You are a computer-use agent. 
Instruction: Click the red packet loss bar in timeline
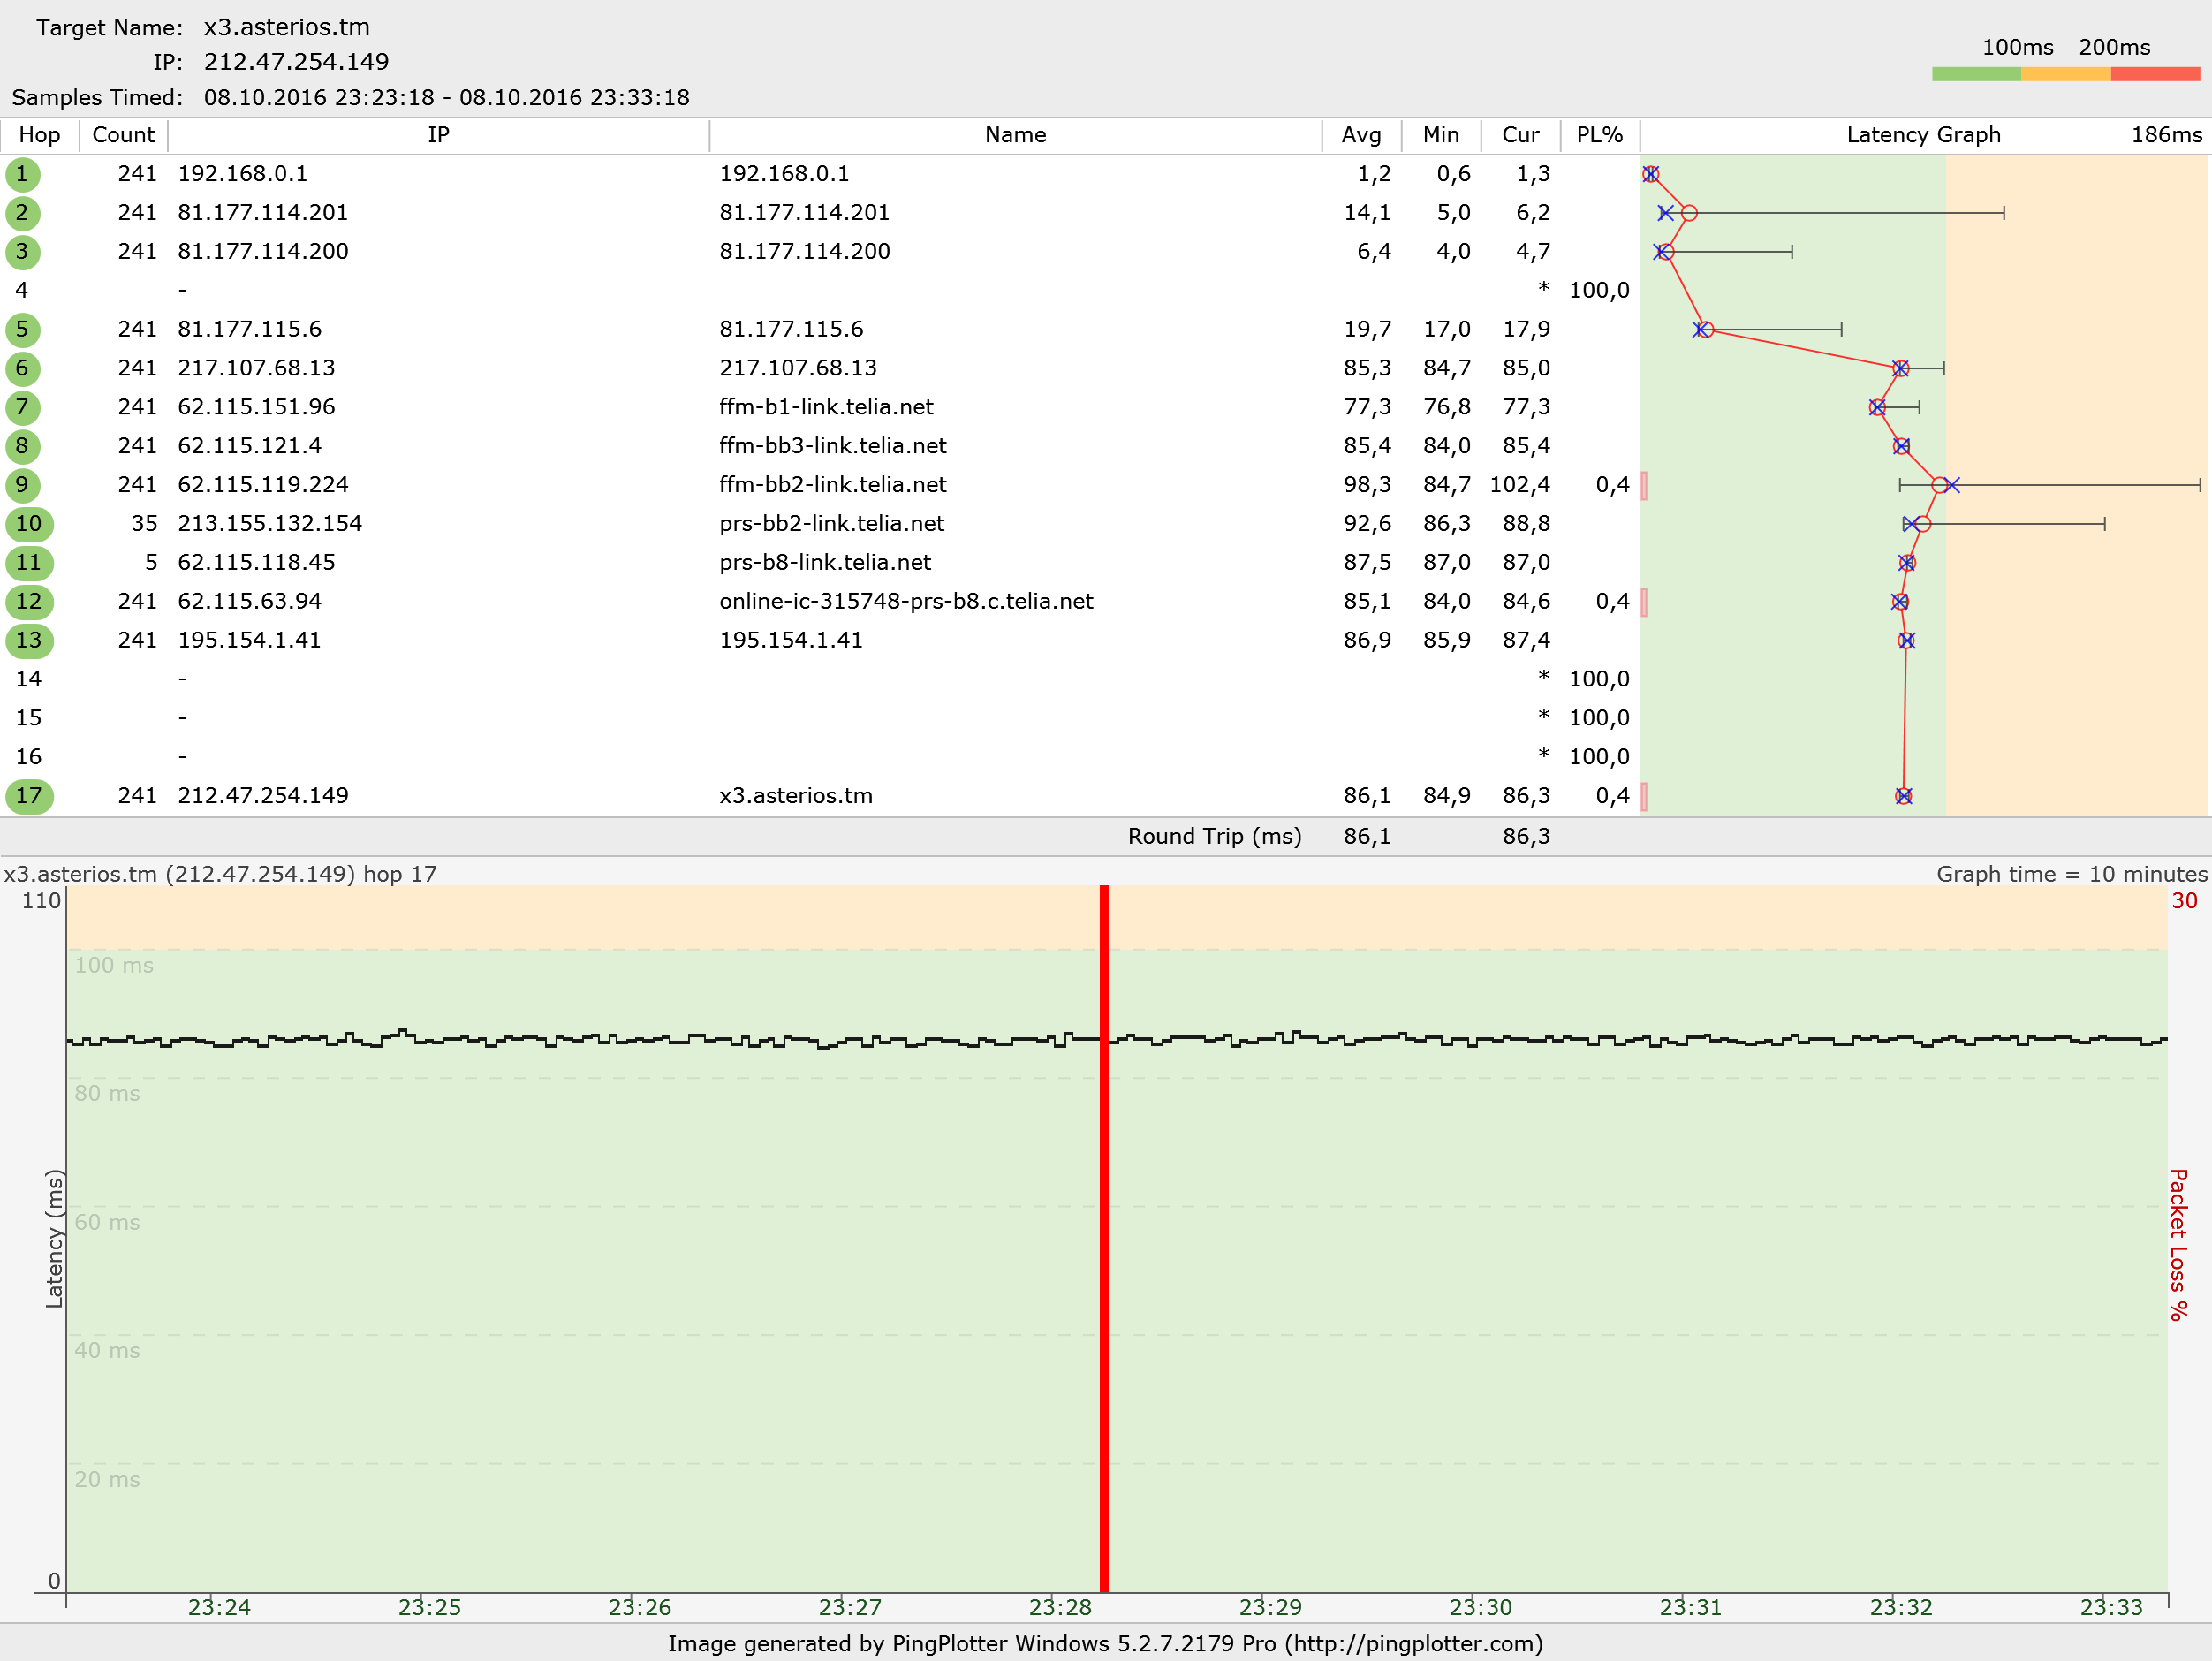coord(1104,1238)
